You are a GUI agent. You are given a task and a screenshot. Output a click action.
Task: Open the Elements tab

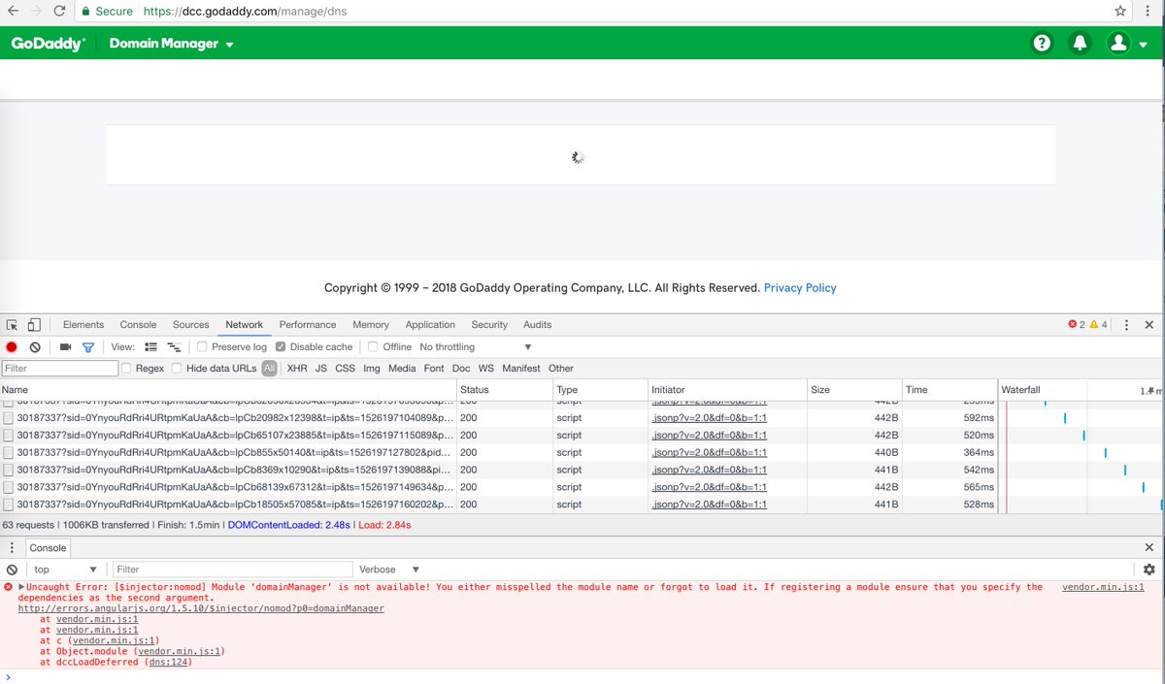pyautogui.click(x=83, y=325)
